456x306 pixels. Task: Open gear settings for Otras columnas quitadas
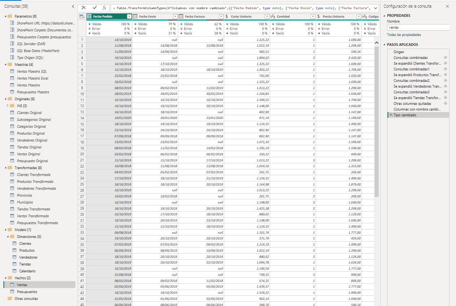(x=445, y=103)
